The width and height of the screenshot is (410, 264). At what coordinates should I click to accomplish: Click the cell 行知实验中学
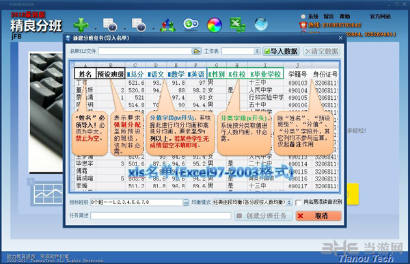[266, 97]
